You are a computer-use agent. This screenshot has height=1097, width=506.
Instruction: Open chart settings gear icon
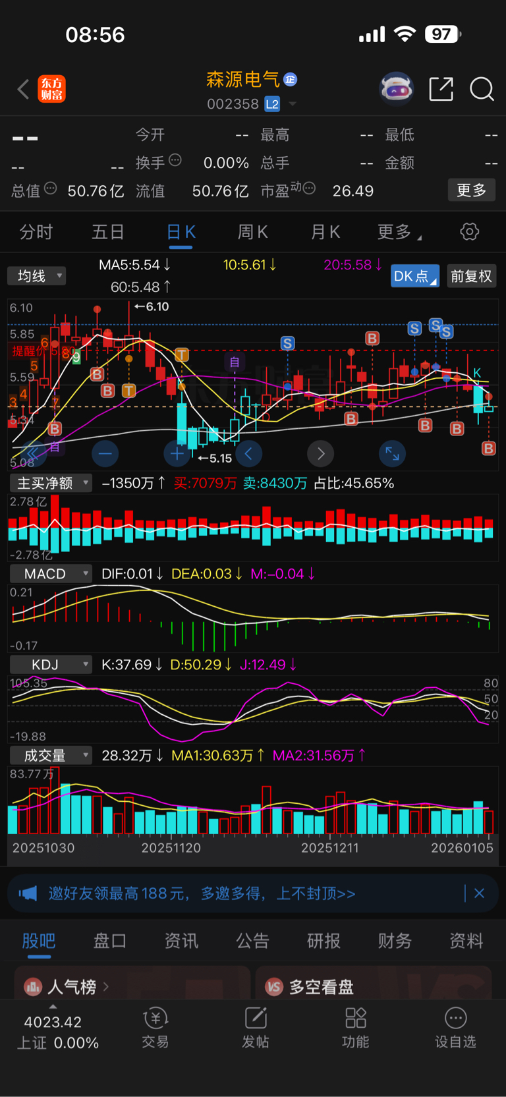pyautogui.click(x=470, y=232)
